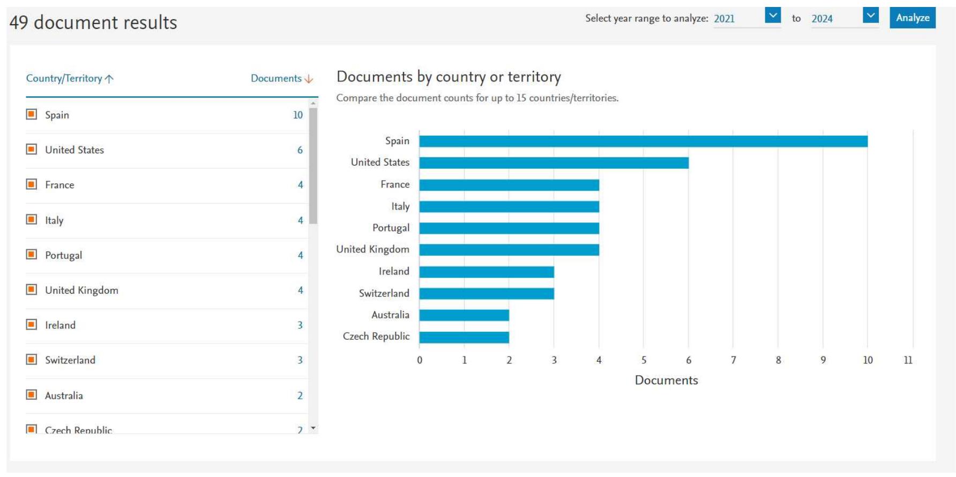Open the end year 2024 dropdown
The image size is (956, 477).
870,16
